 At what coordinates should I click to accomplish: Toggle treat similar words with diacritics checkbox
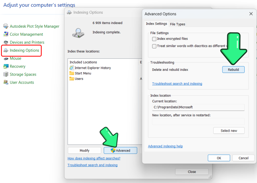tap(154, 46)
